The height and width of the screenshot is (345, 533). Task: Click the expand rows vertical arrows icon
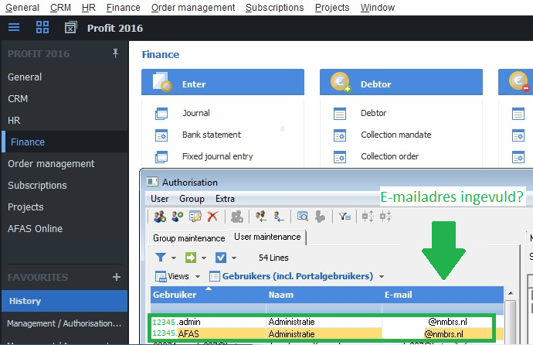click(368, 217)
